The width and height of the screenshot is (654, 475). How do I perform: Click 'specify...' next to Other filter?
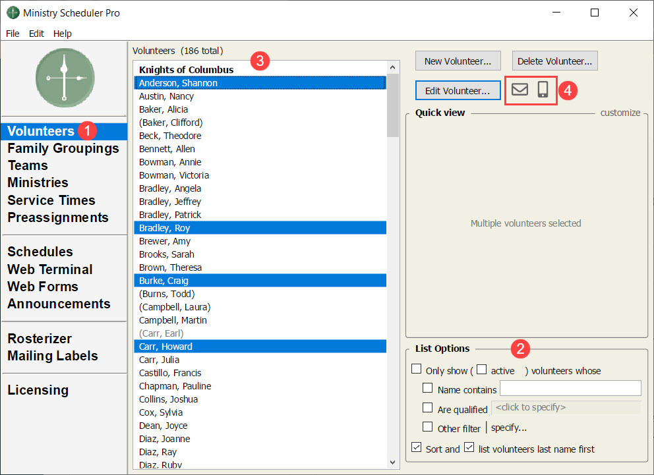pyautogui.click(x=508, y=428)
